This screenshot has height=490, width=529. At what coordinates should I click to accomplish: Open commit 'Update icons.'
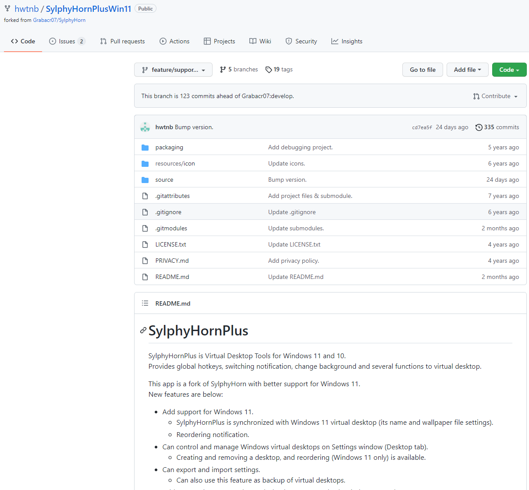pos(287,163)
